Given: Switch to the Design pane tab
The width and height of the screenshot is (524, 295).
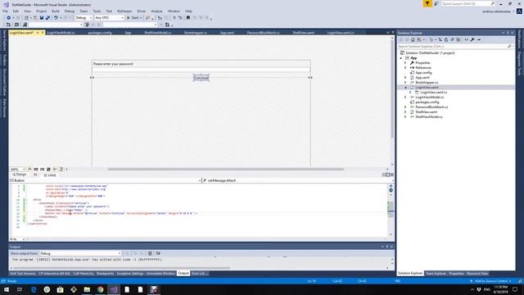Looking at the screenshot, I should 20,175.
